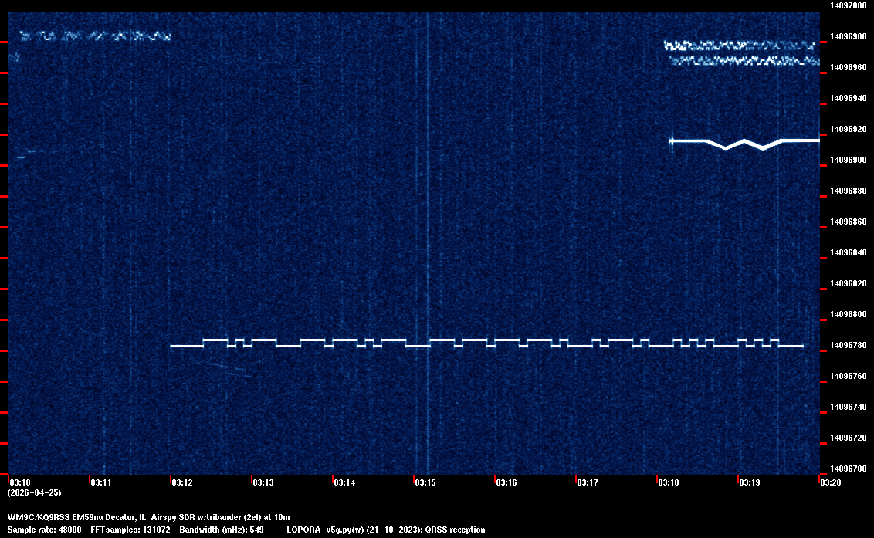Click the LOPORA-v5g.py QRSS reception text
Screen dimensions: 874x538
pos(385,530)
